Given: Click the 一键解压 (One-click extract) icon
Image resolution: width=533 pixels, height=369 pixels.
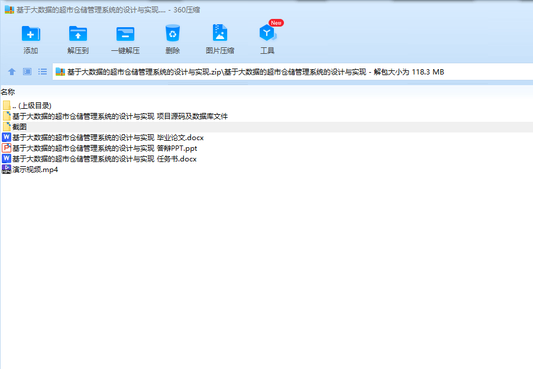Looking at the screenshot, I should pos(125,34).
